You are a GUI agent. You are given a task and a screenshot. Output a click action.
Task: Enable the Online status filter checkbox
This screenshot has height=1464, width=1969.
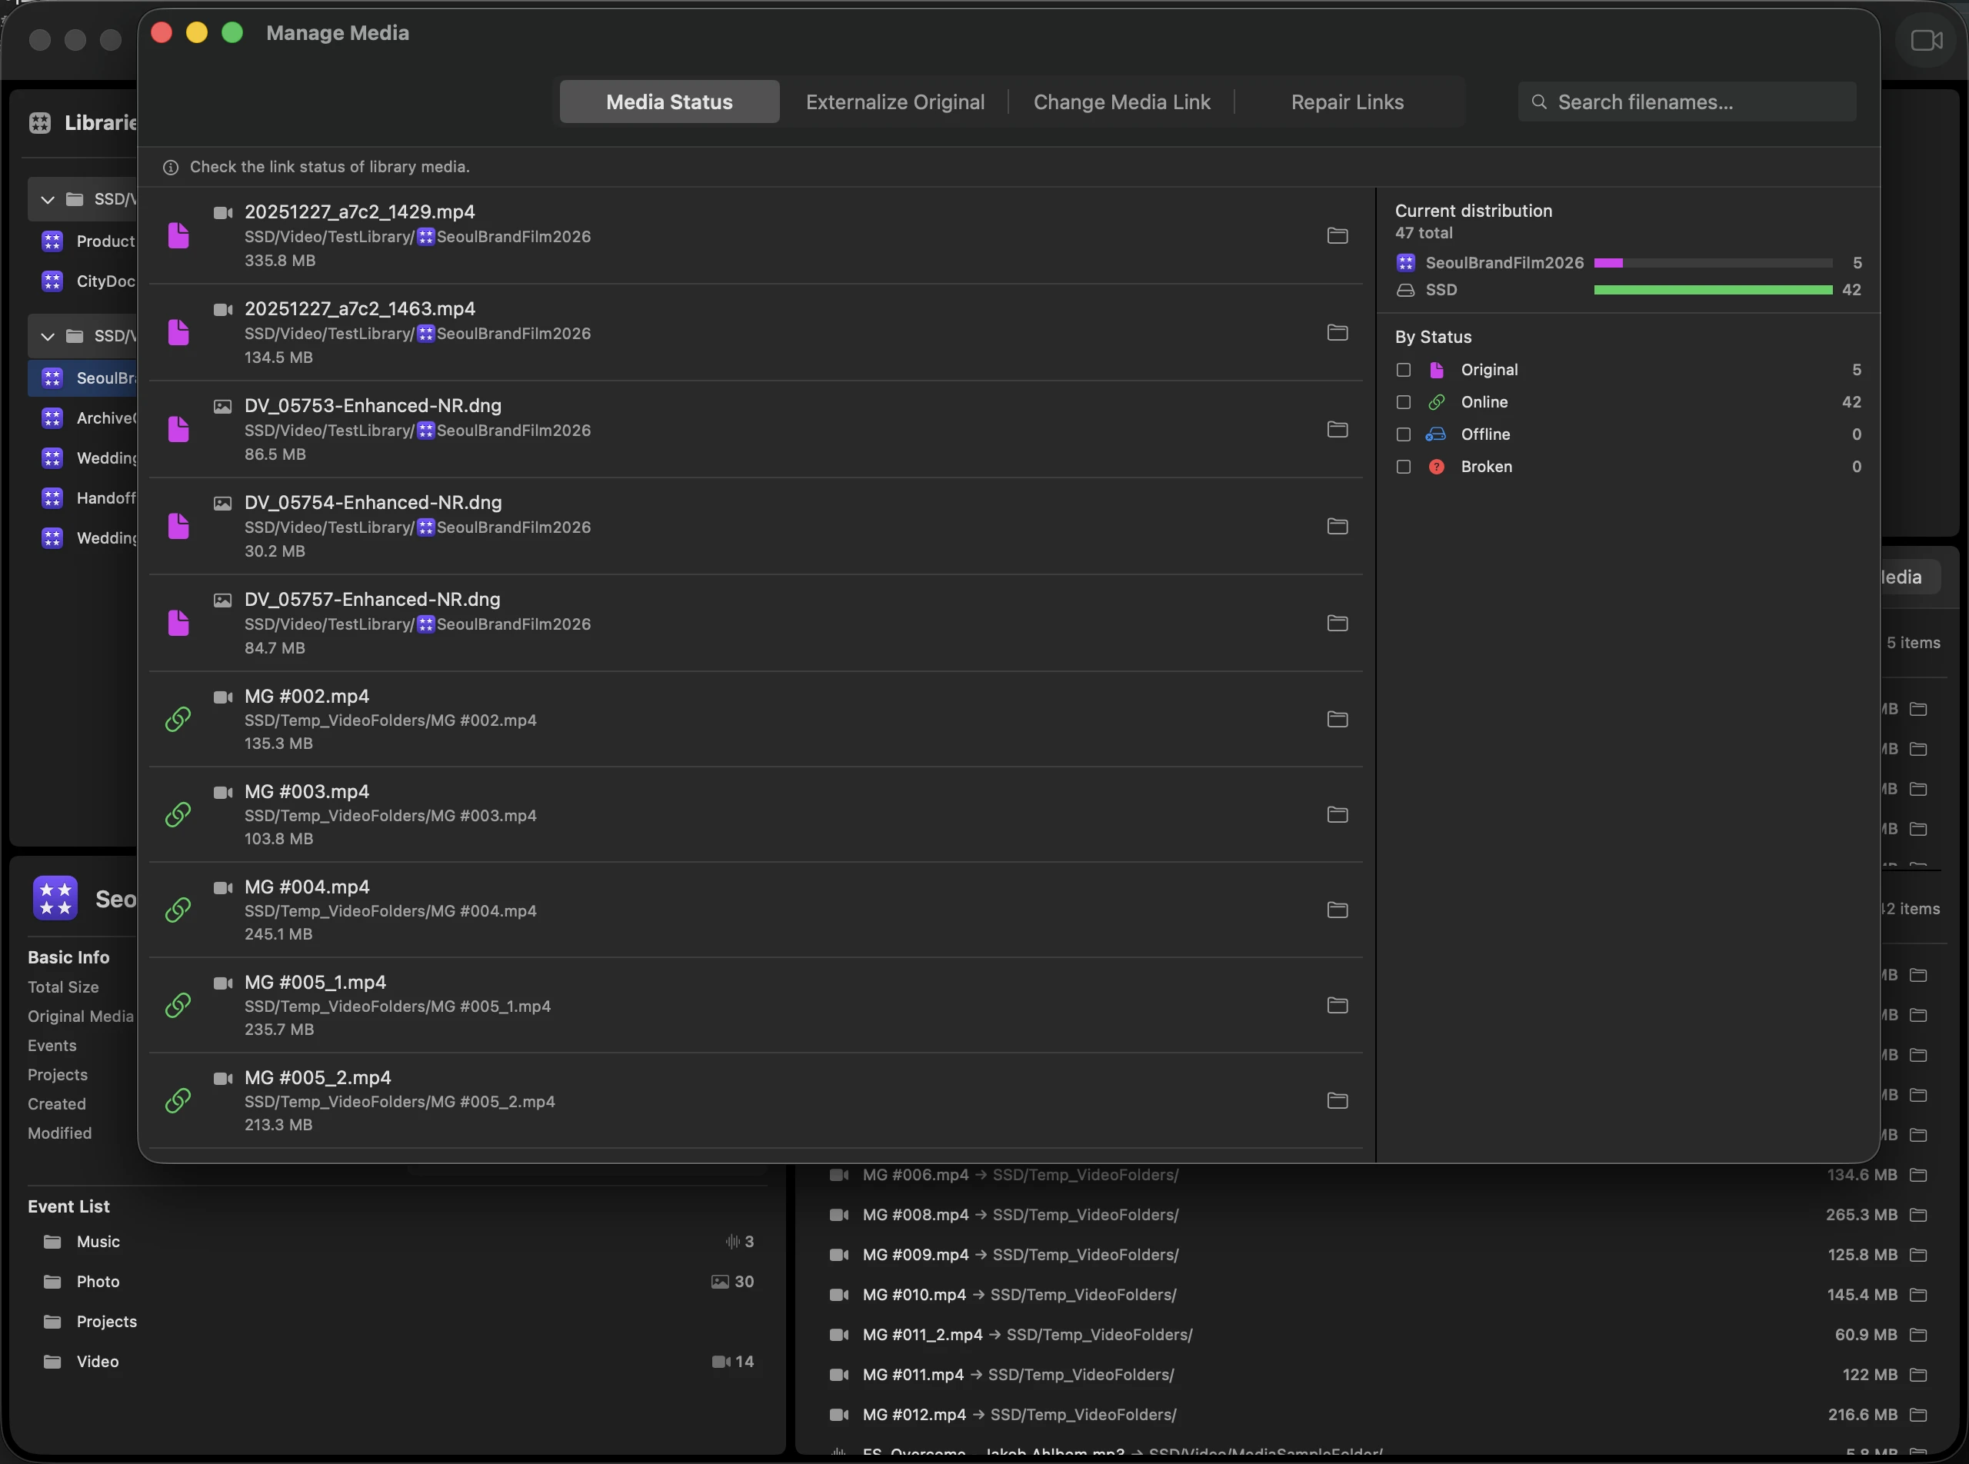click(1404, 402)
